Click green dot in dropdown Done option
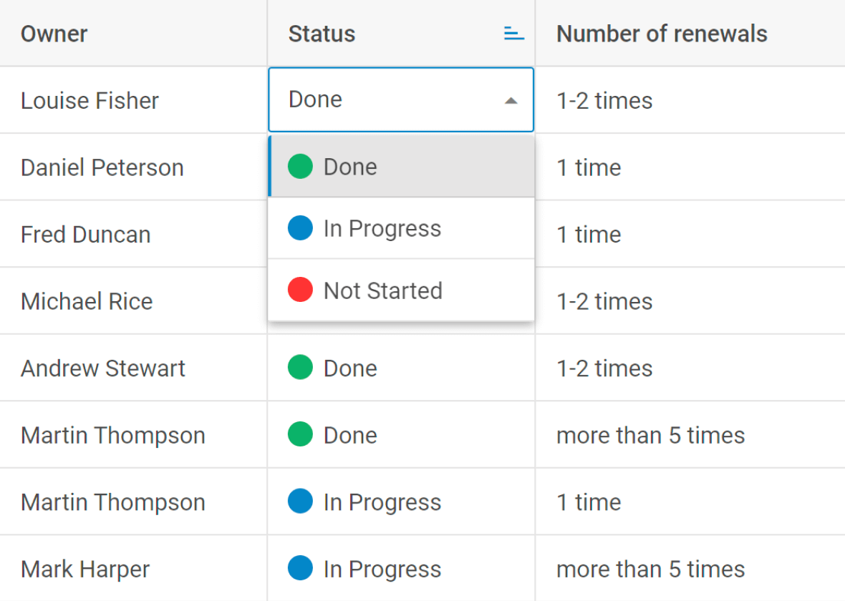The width and height of the screenshot is (845, 601). 300,166
